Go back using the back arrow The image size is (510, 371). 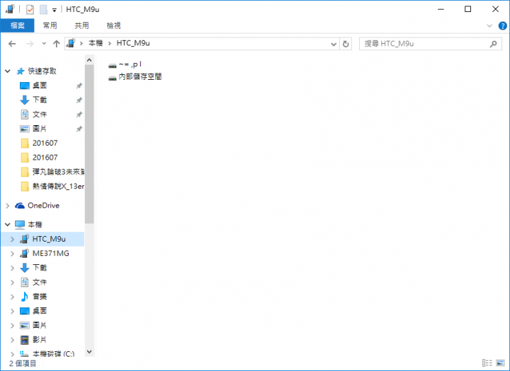(x=12, y=44)
